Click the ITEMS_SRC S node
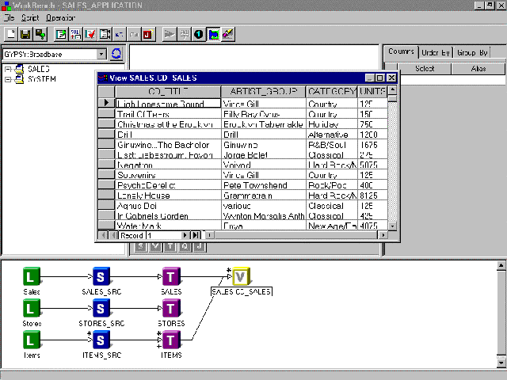This screenshot has height=380, width=507. point(101,340)
